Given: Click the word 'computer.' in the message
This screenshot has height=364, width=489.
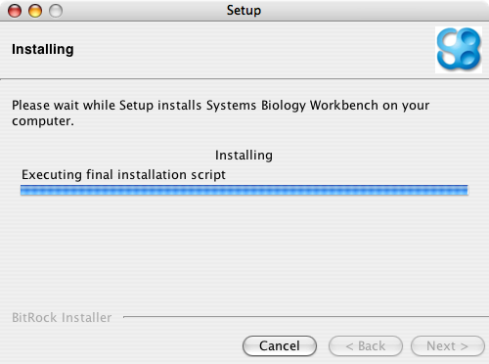Looking at the screenshot, I should (43, 121).
